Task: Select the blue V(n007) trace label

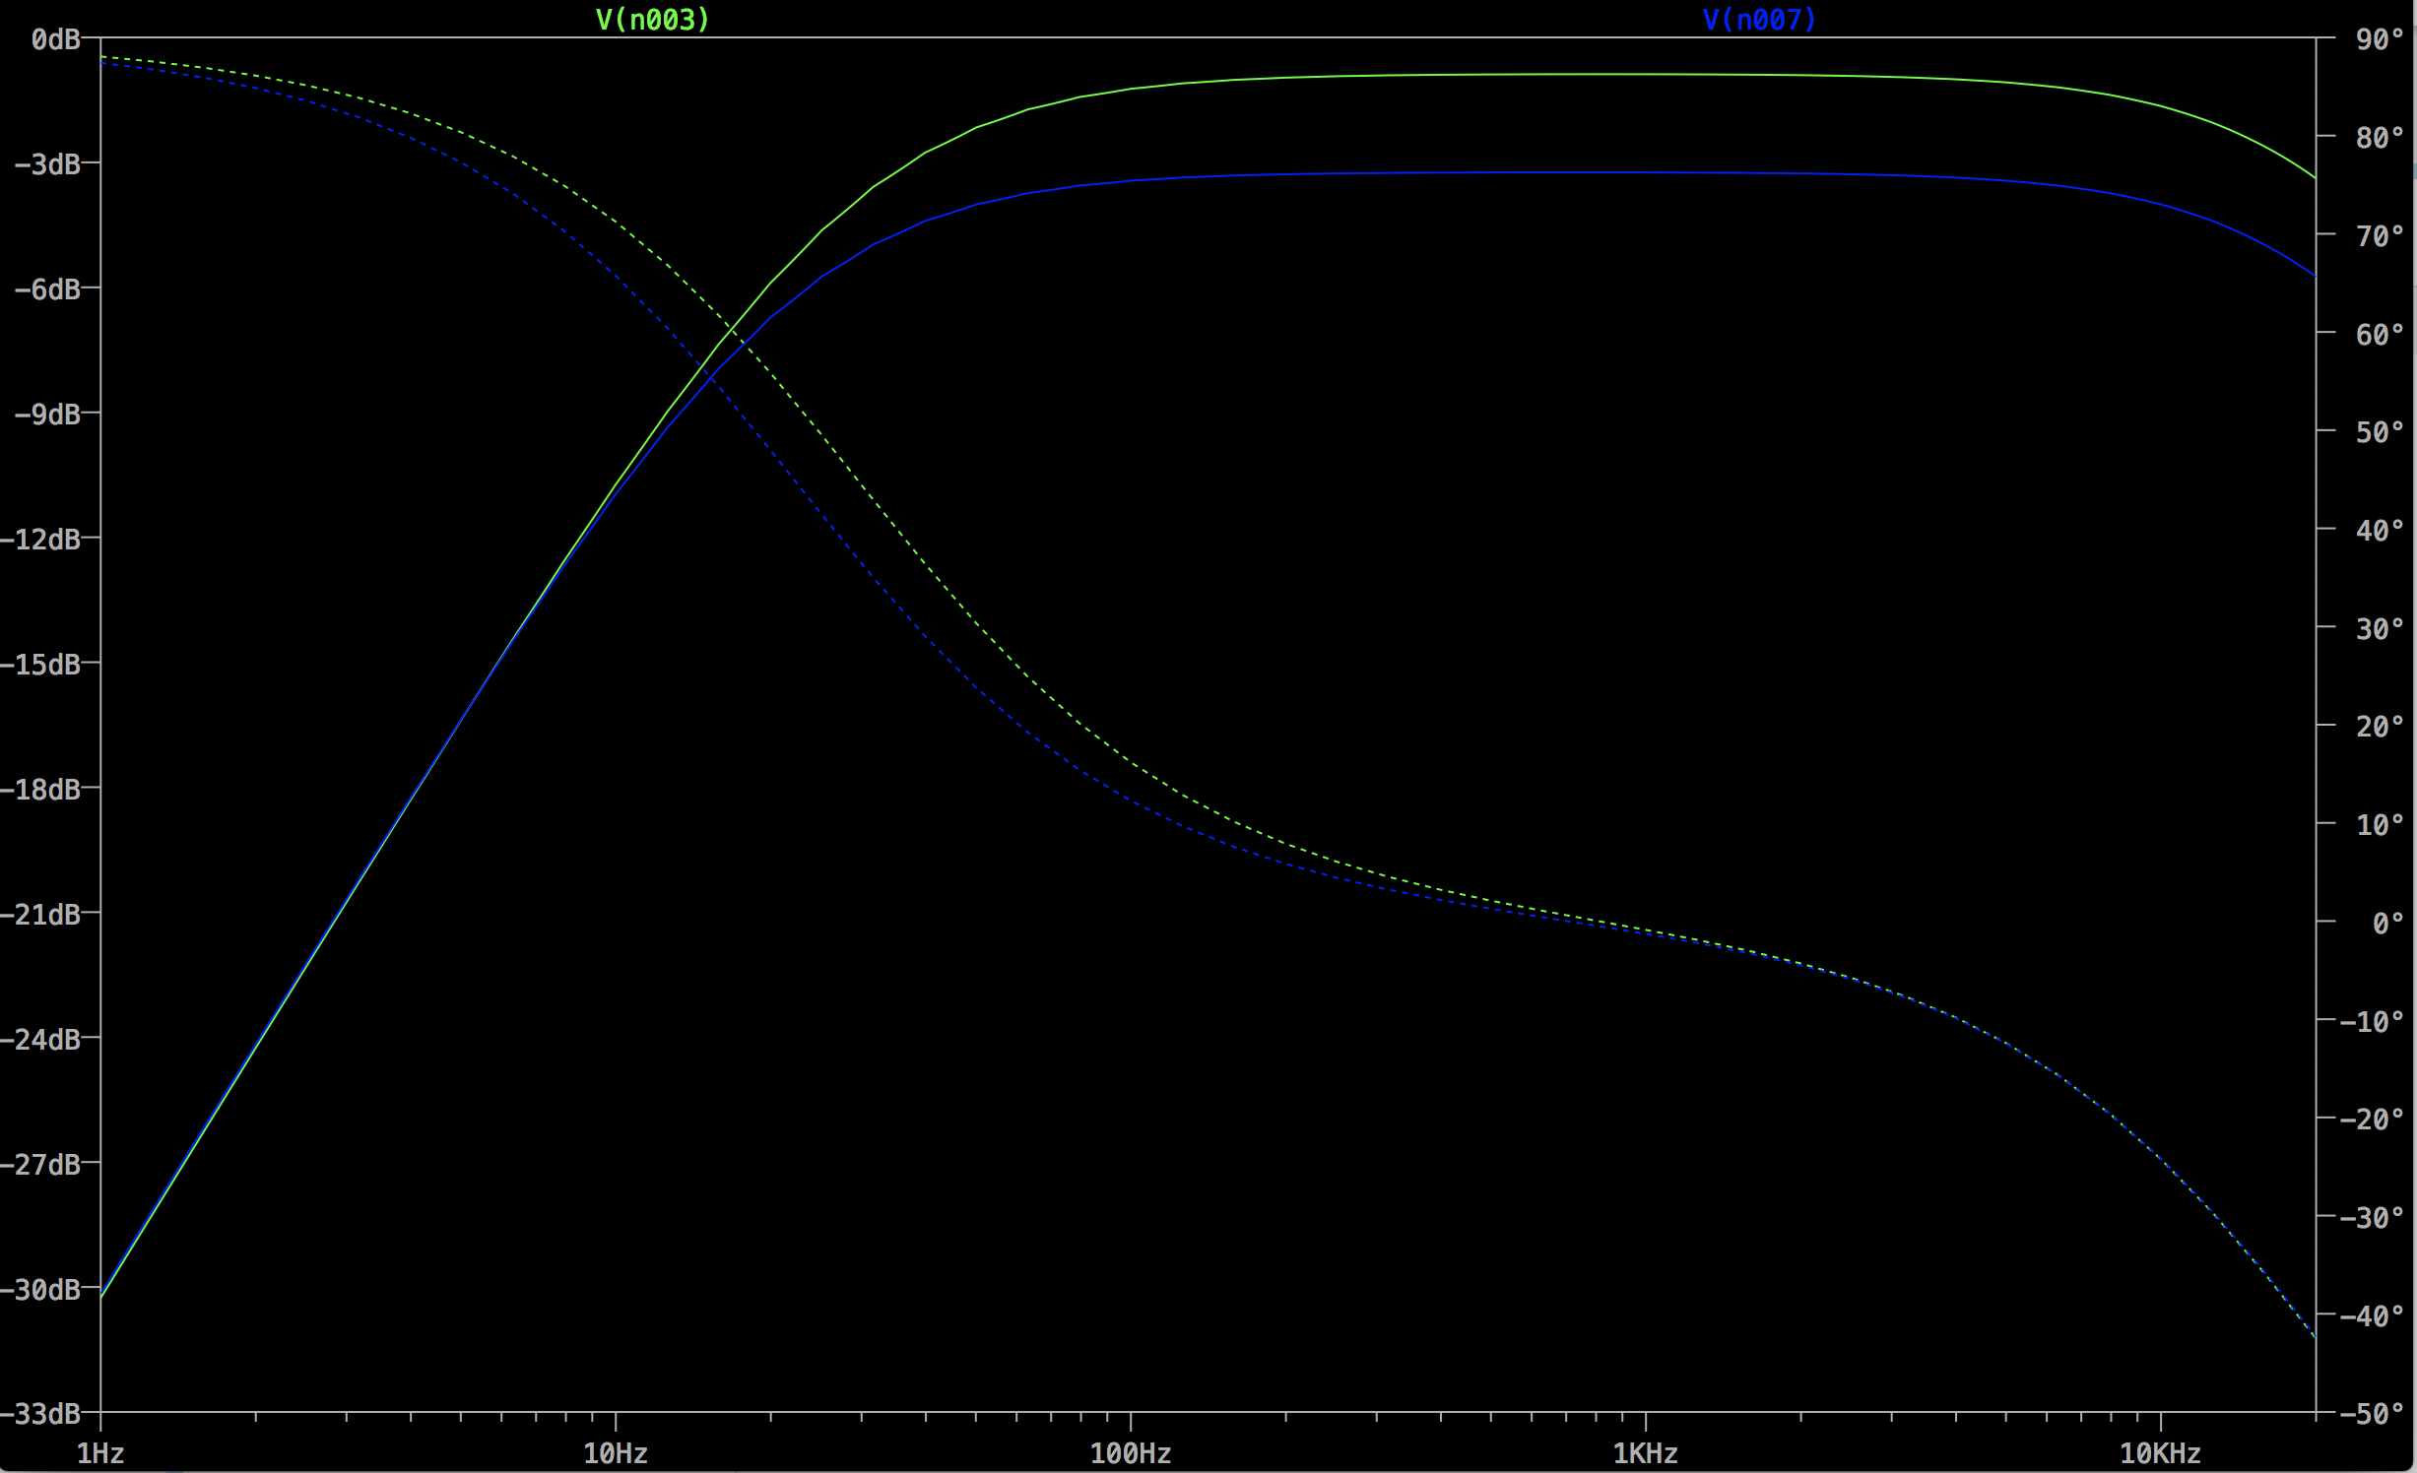Action: (x=1759, y=20)
